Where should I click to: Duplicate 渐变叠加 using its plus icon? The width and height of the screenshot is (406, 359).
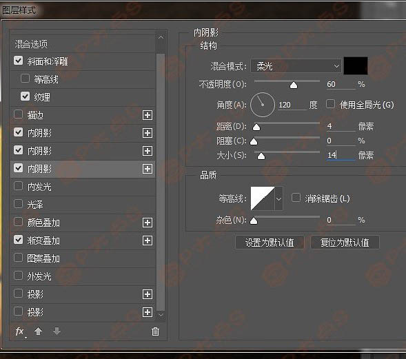(148, 240)
